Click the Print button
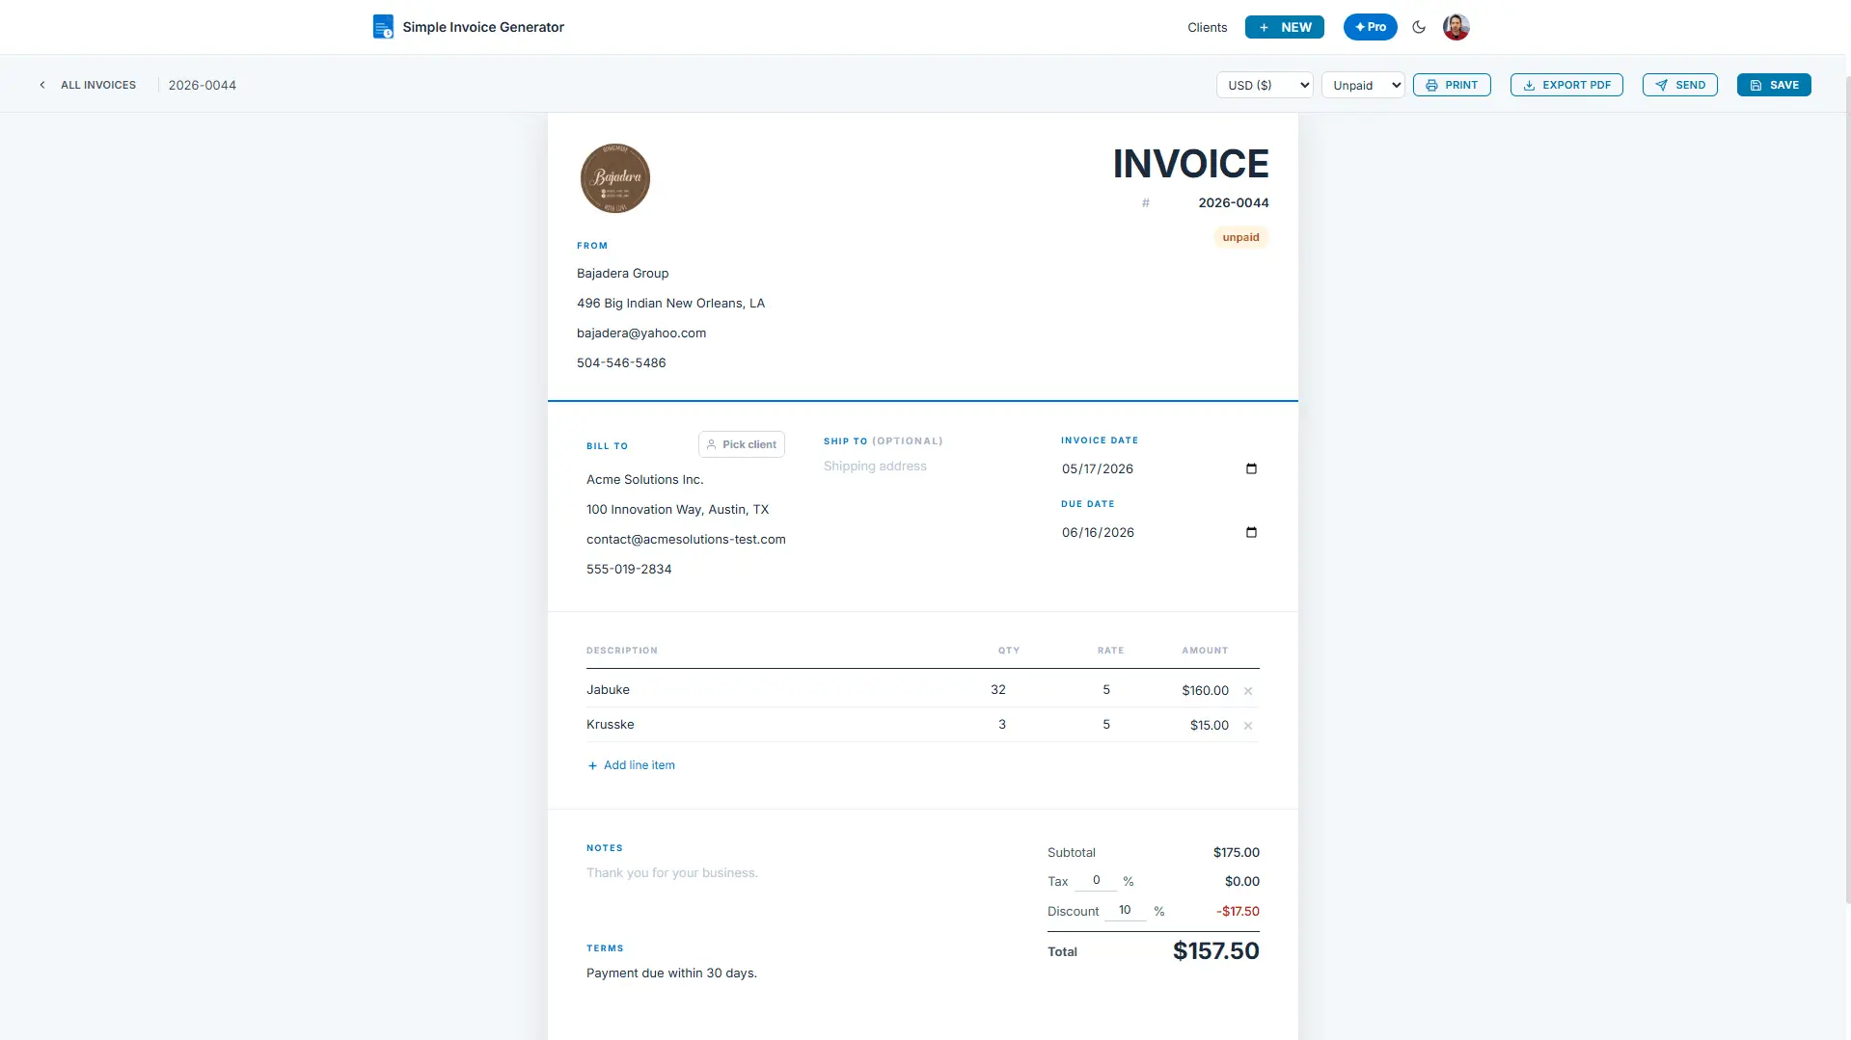Image resolution: width=1851 pixels, height=1040 pixels. (x=1452, y=85)
